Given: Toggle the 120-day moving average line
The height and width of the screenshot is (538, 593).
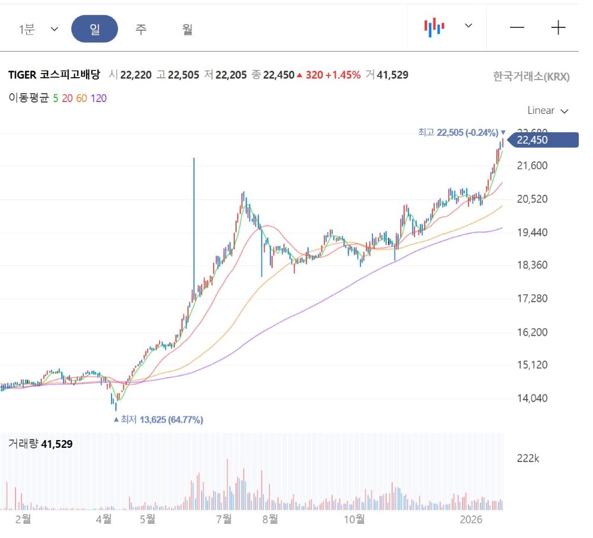Looking at the screenshot, I should tap(98, 98).
